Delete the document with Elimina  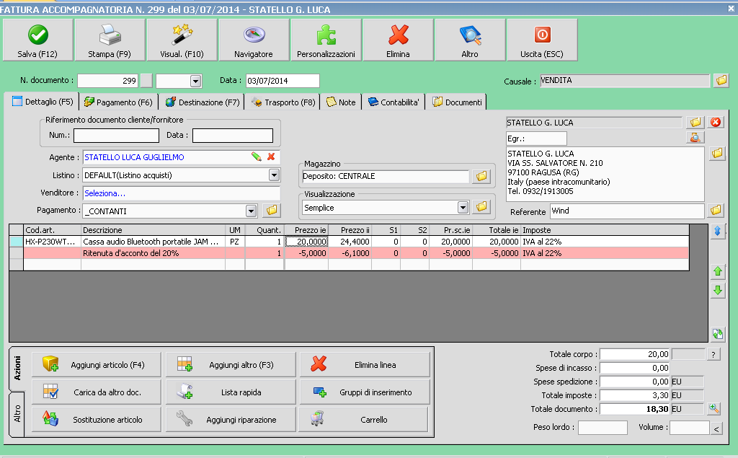pyautogui.click(x=398, y=40)
